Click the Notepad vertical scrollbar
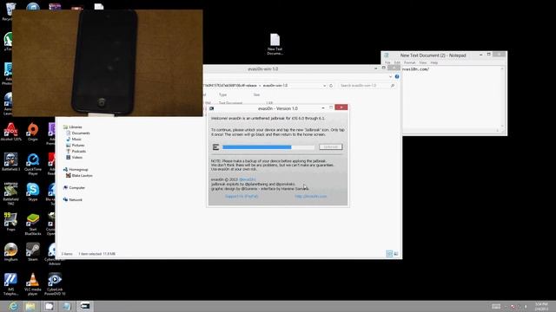This screenshot has width=556, height=312. [502, 97]
